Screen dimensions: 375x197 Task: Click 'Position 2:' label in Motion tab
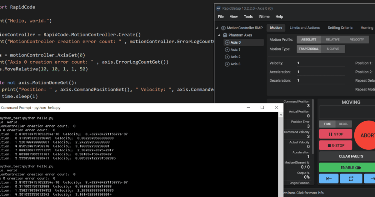[364, 72]
